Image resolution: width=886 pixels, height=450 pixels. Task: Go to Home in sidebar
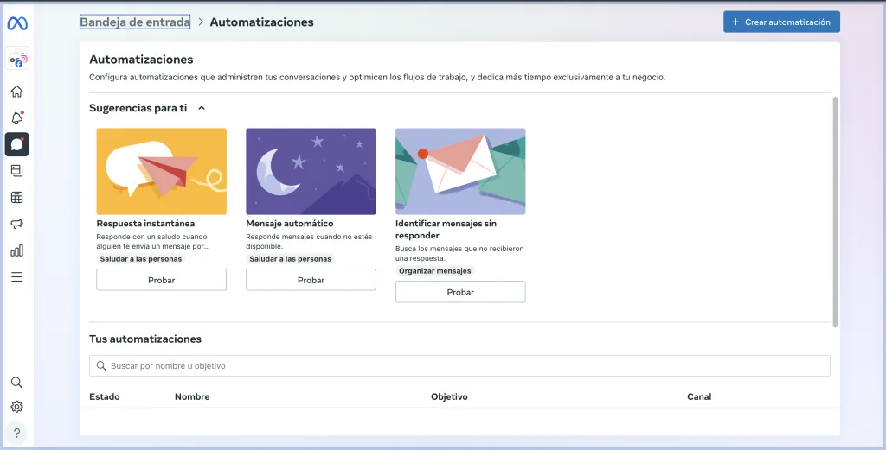point(17,92)
